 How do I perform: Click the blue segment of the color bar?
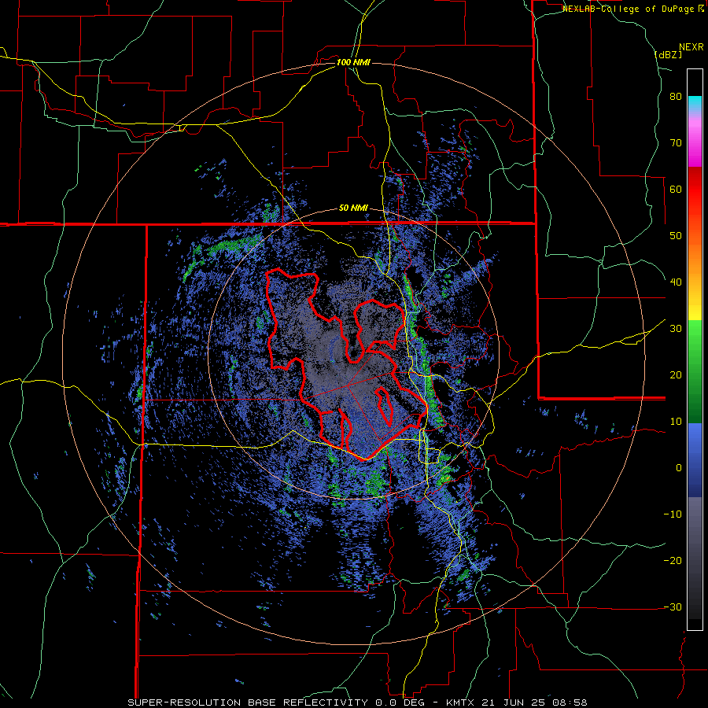695,460
